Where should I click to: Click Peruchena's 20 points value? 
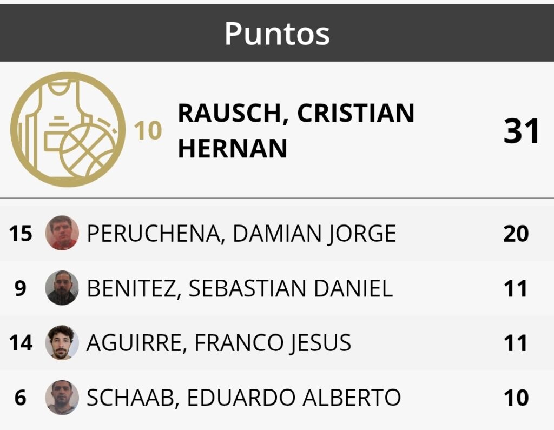(x=516, y=234)
